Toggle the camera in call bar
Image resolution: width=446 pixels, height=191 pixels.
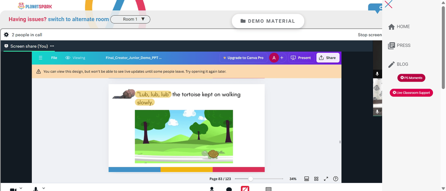pos(13,189)
